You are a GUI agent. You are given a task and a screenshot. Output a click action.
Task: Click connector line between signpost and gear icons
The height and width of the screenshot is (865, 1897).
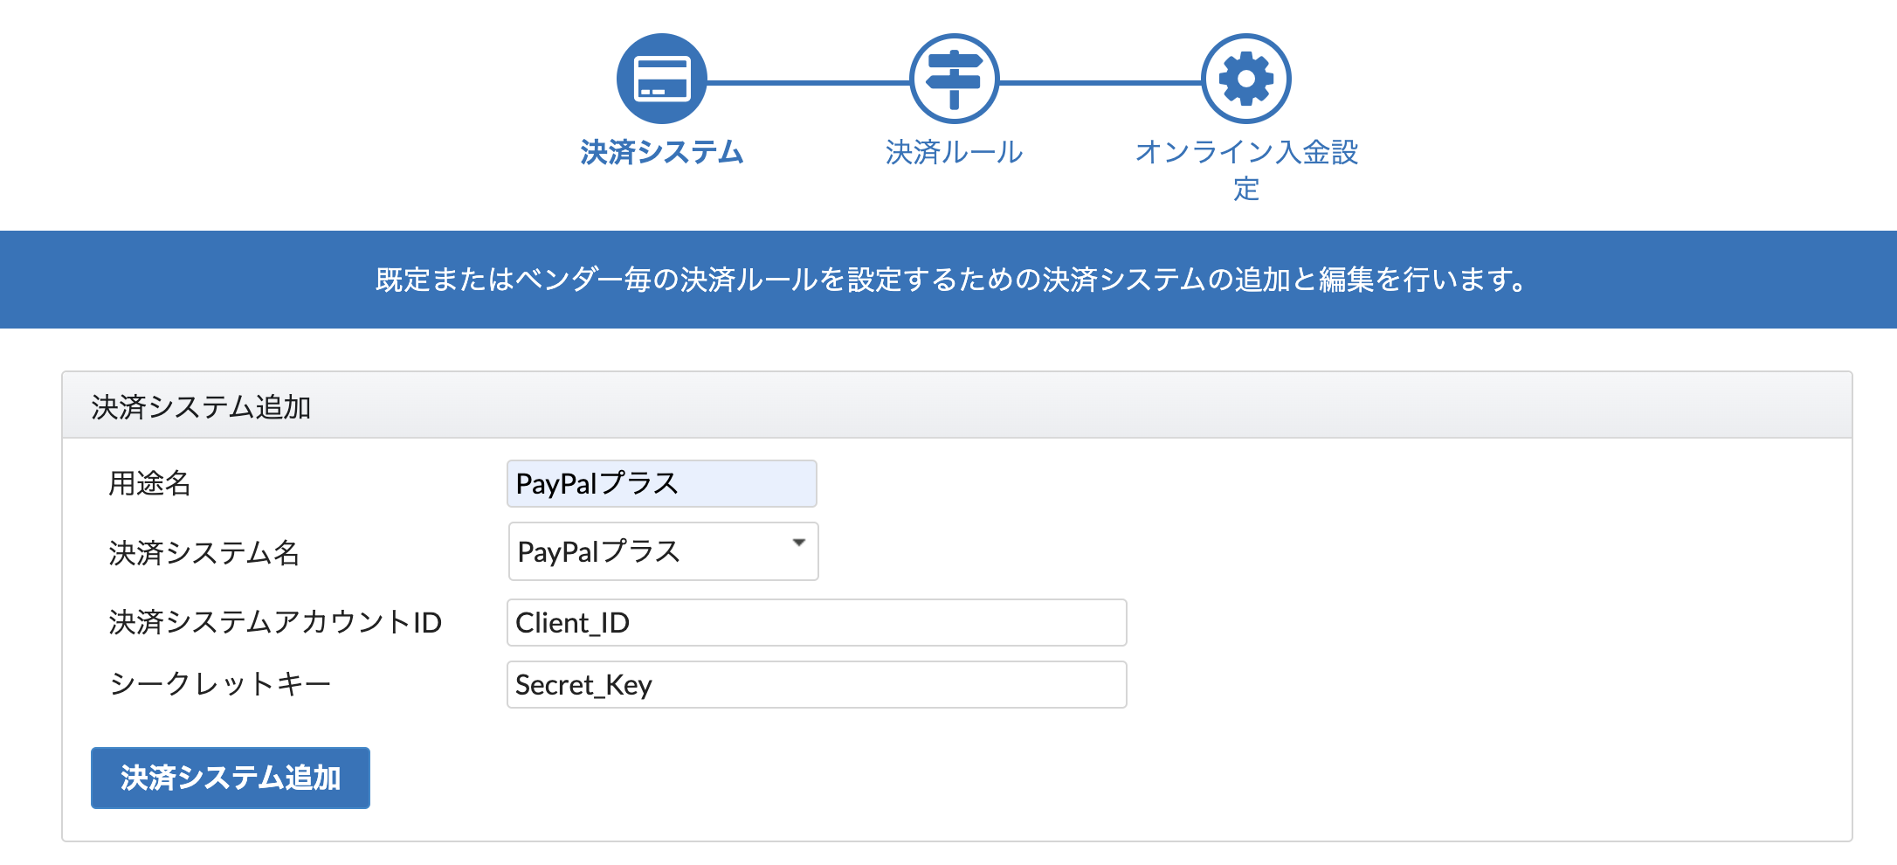click(x=1100, y=83)
